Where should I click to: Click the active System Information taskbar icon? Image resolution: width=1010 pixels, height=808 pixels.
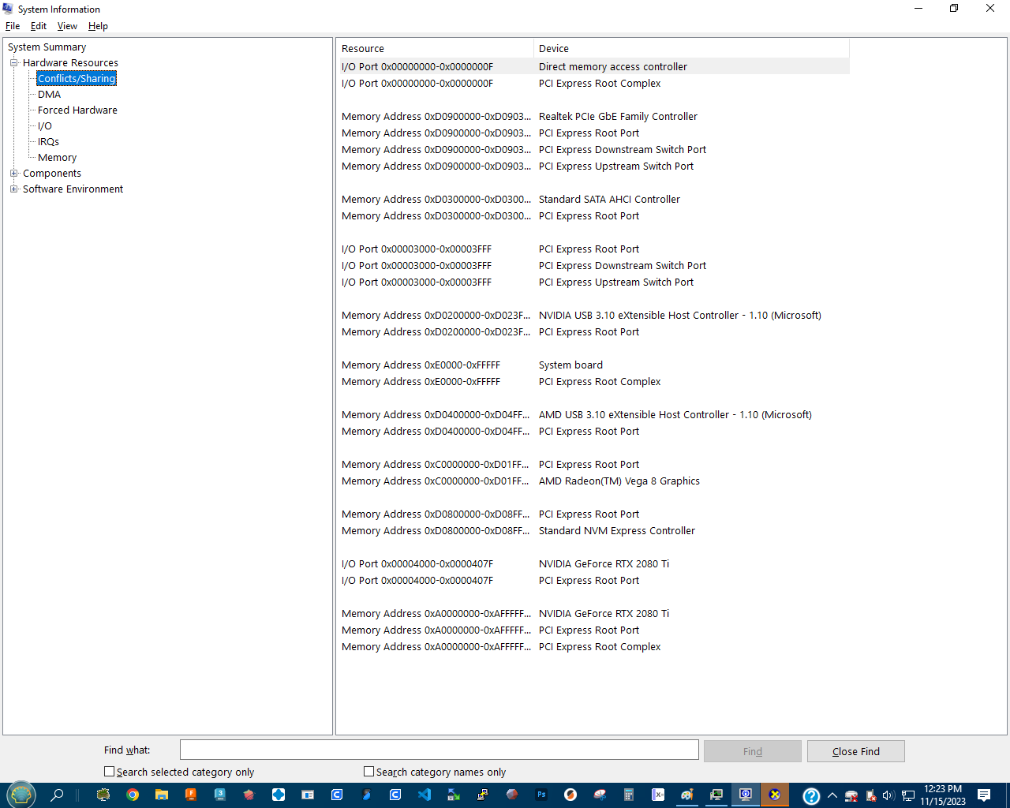(746, 795)
